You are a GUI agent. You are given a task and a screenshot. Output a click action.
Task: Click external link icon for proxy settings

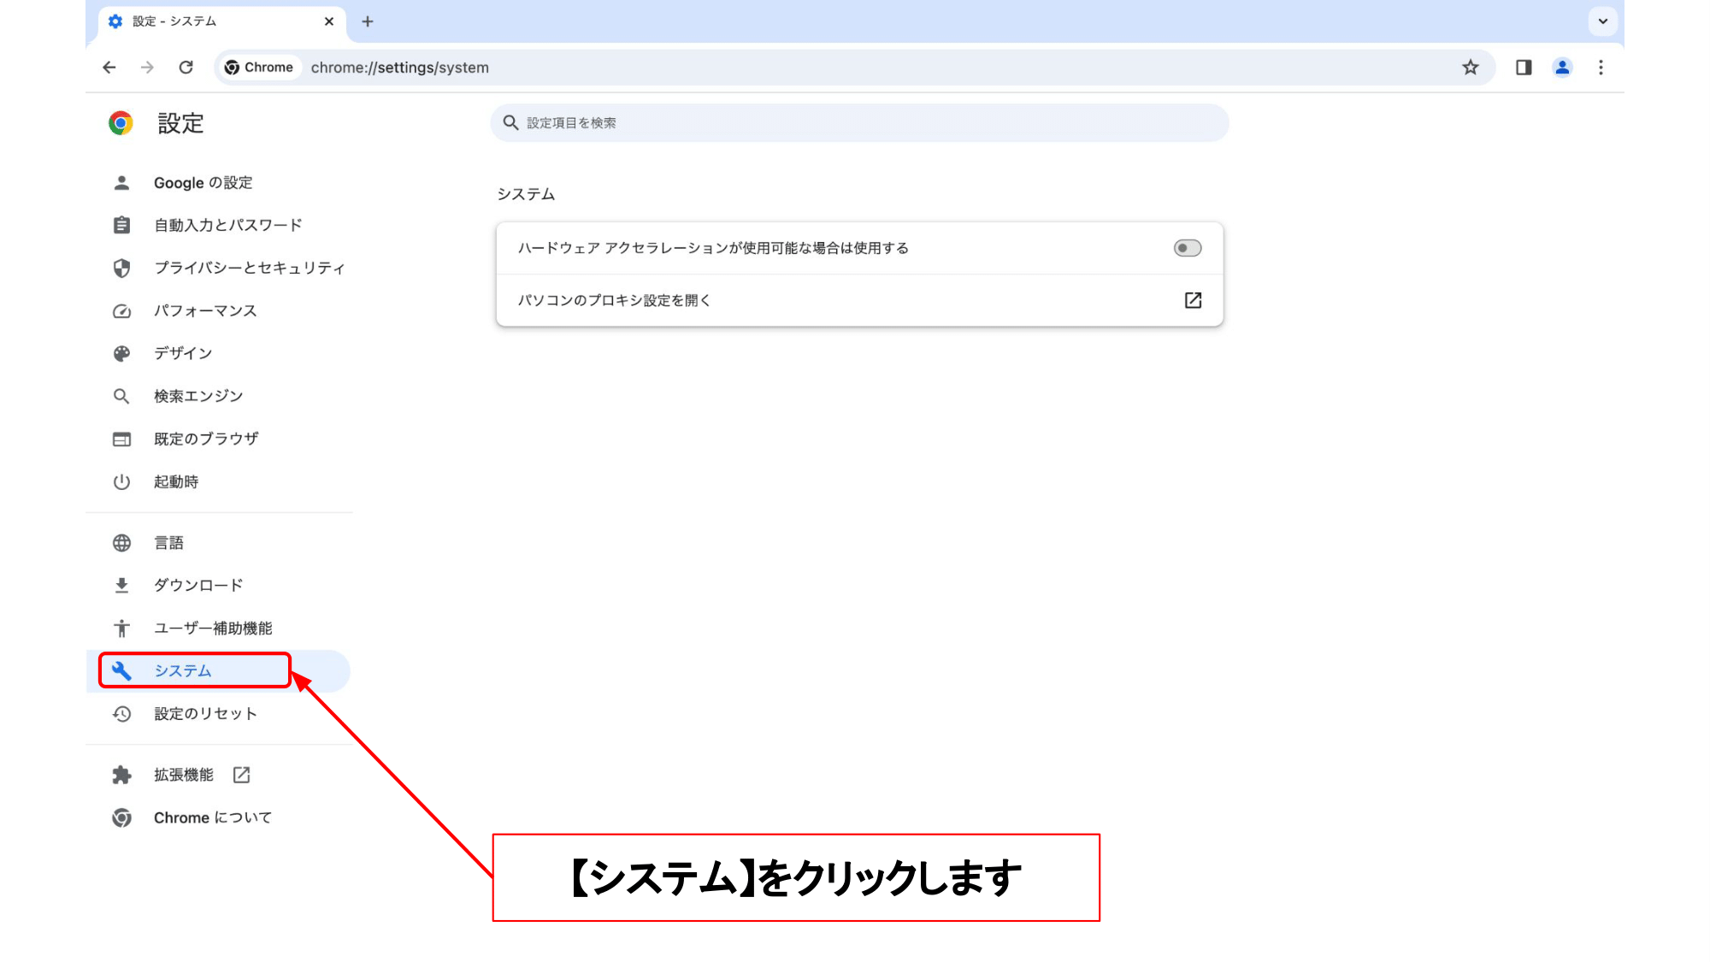(1193, 300)
